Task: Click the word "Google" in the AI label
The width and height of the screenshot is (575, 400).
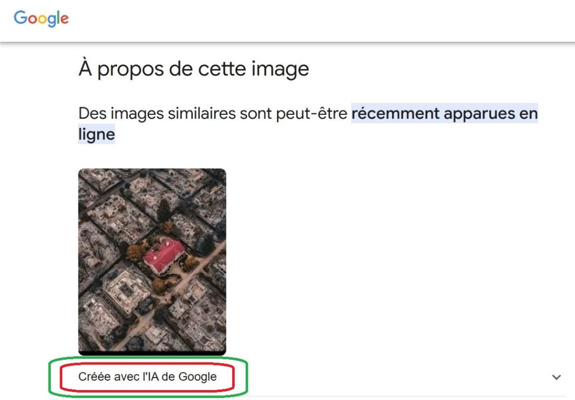Action: 198,377
